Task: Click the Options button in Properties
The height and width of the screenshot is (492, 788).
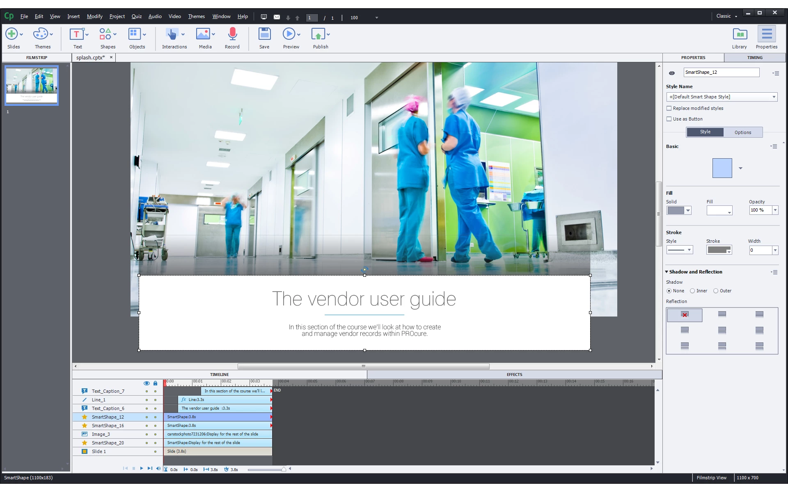Action: [743, 132]
